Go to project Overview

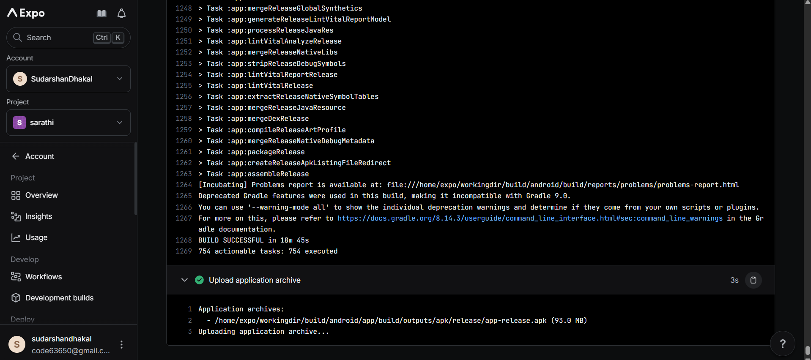(41, 195)
